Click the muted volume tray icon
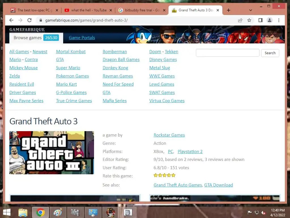Screen dimensions: 290x218 (x=263, y=213)
